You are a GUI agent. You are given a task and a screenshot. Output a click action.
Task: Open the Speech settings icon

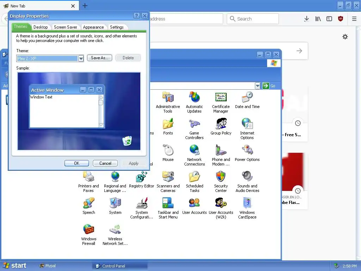pyautogui.click(x=88, y=203)
